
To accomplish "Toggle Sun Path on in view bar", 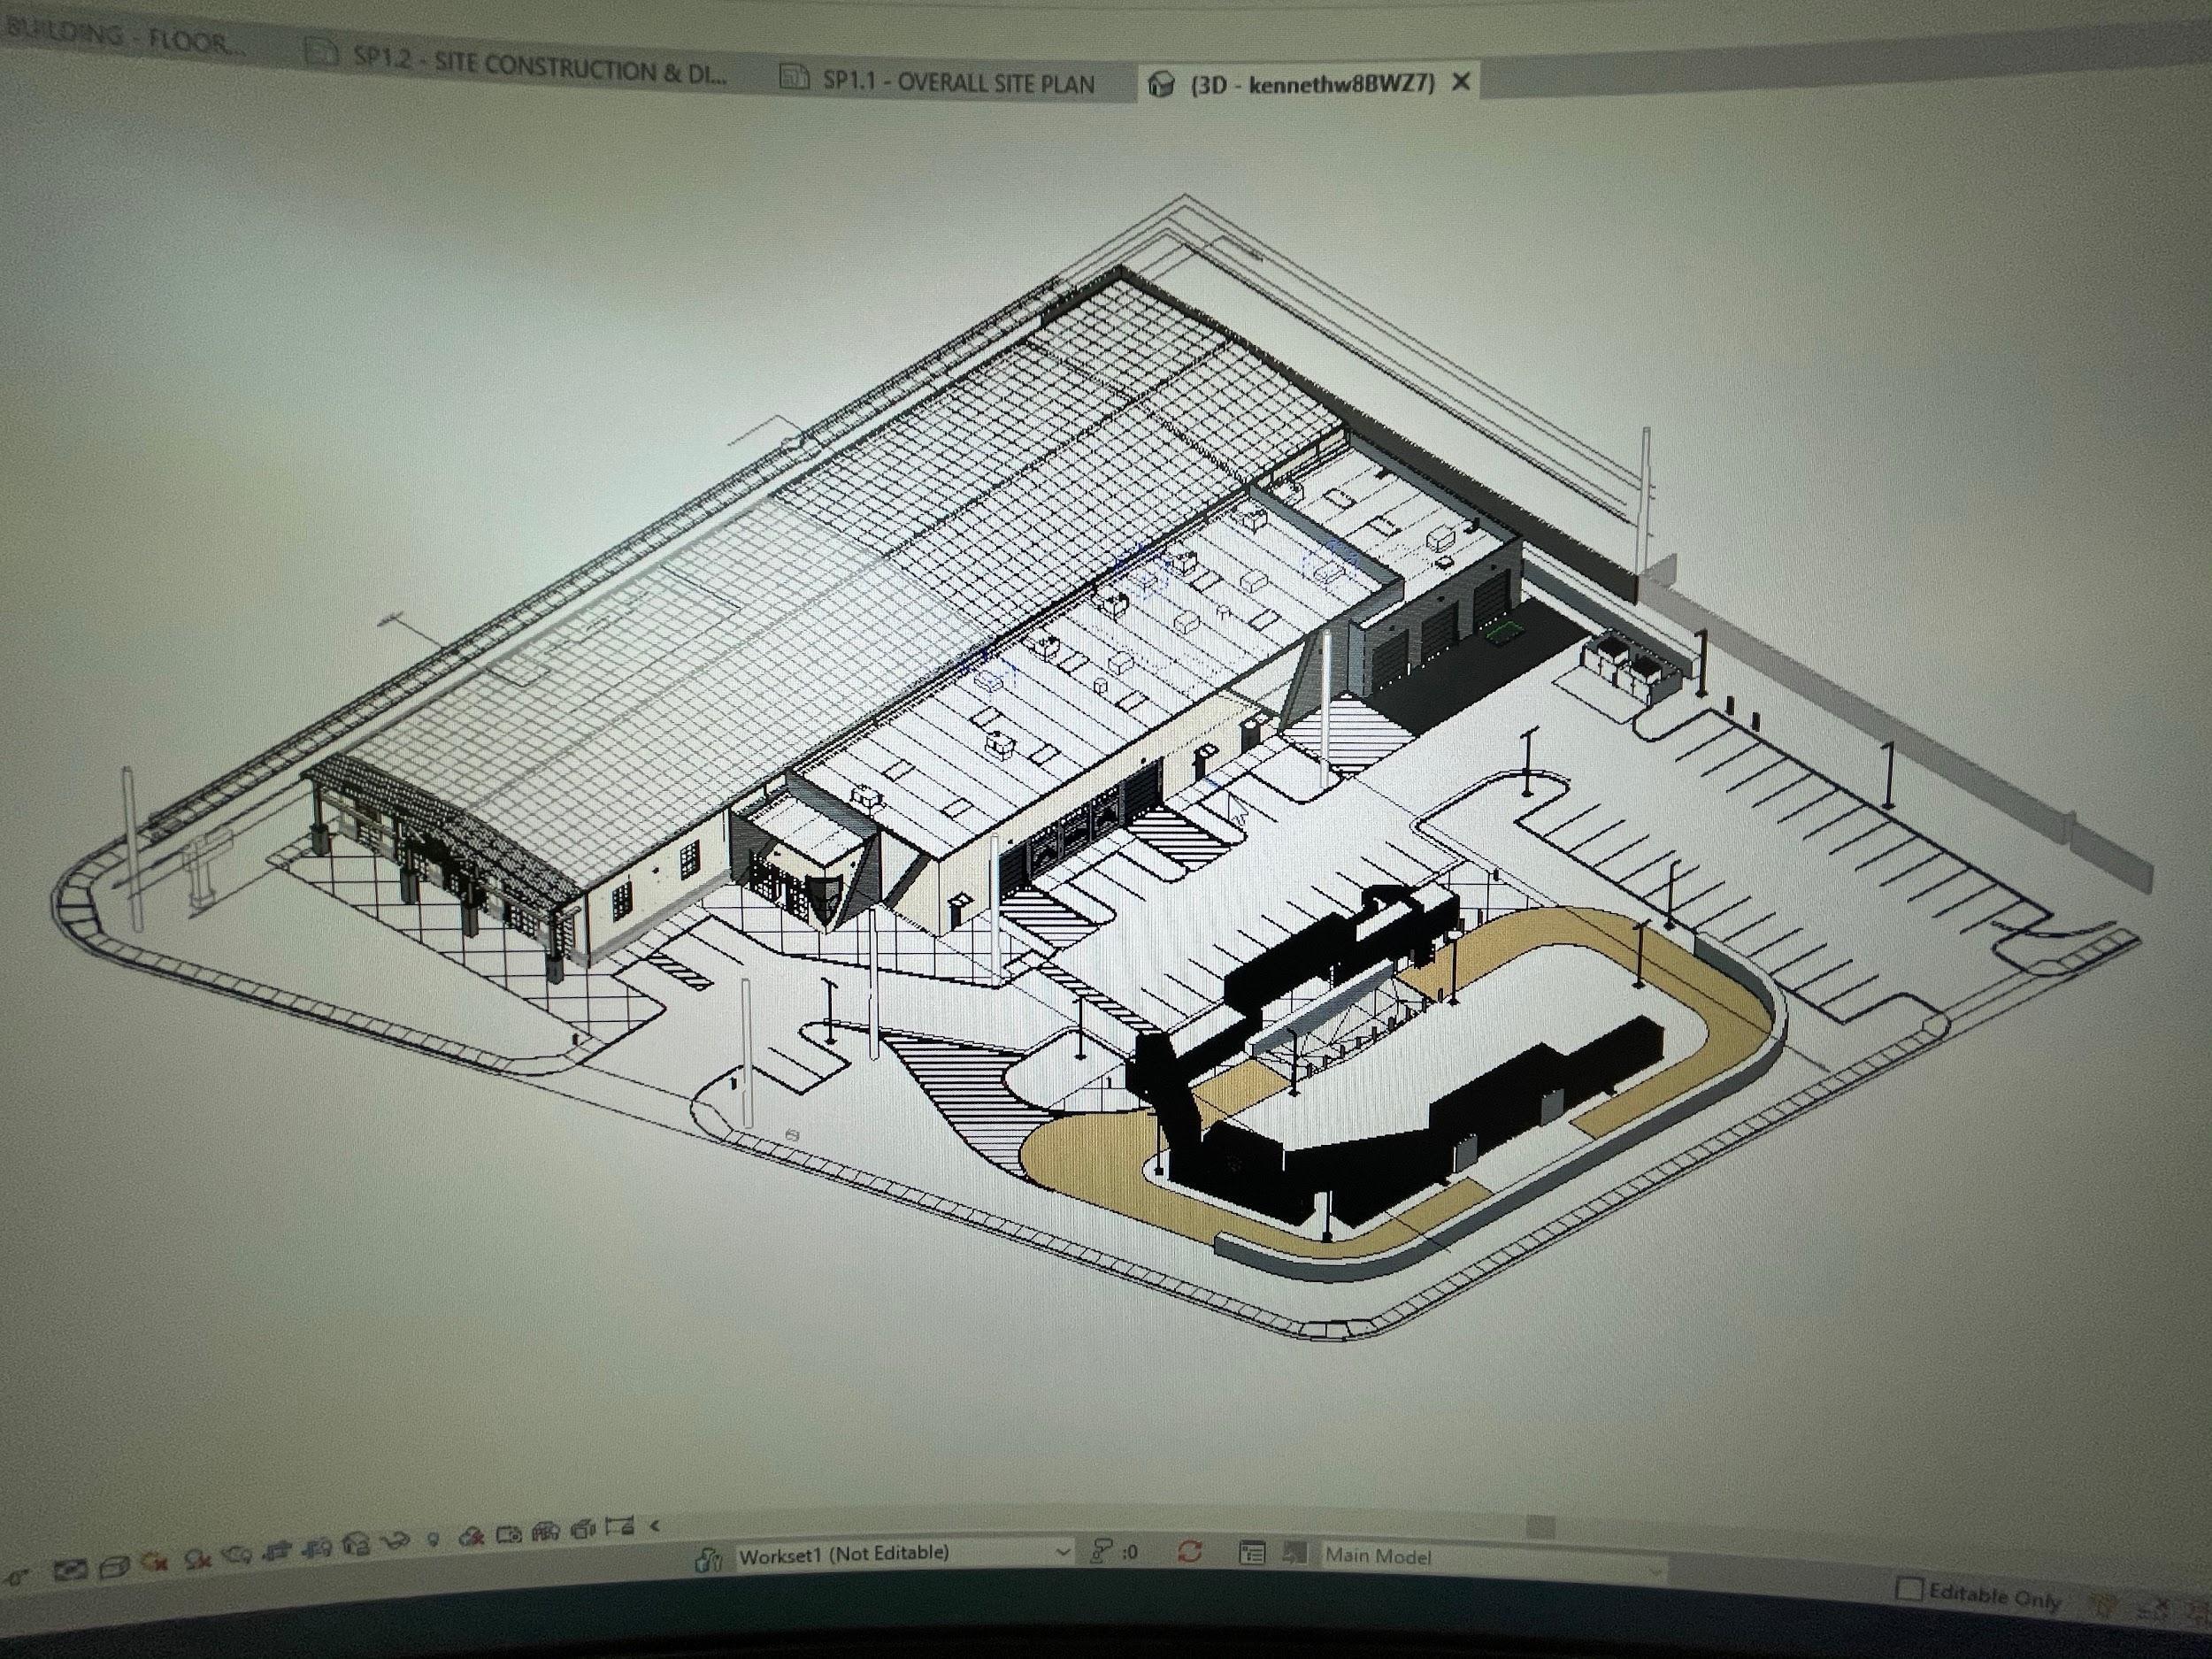I will click(154, 1561).
